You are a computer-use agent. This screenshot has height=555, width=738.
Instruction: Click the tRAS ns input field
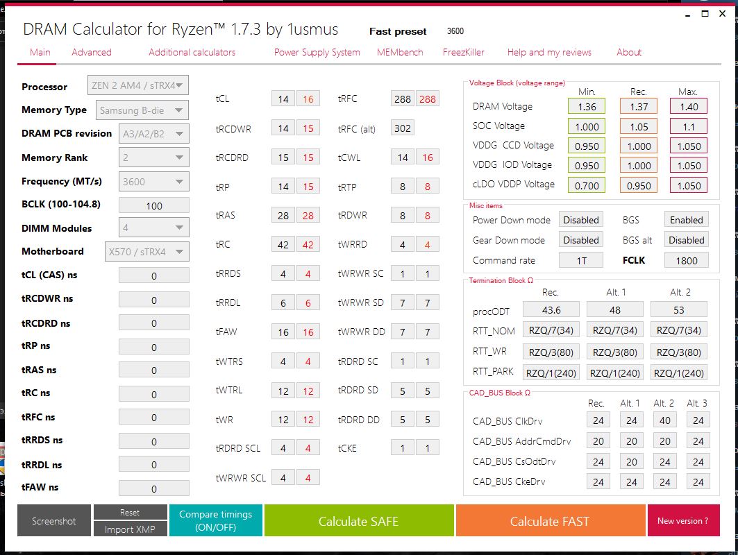(154, 370)
